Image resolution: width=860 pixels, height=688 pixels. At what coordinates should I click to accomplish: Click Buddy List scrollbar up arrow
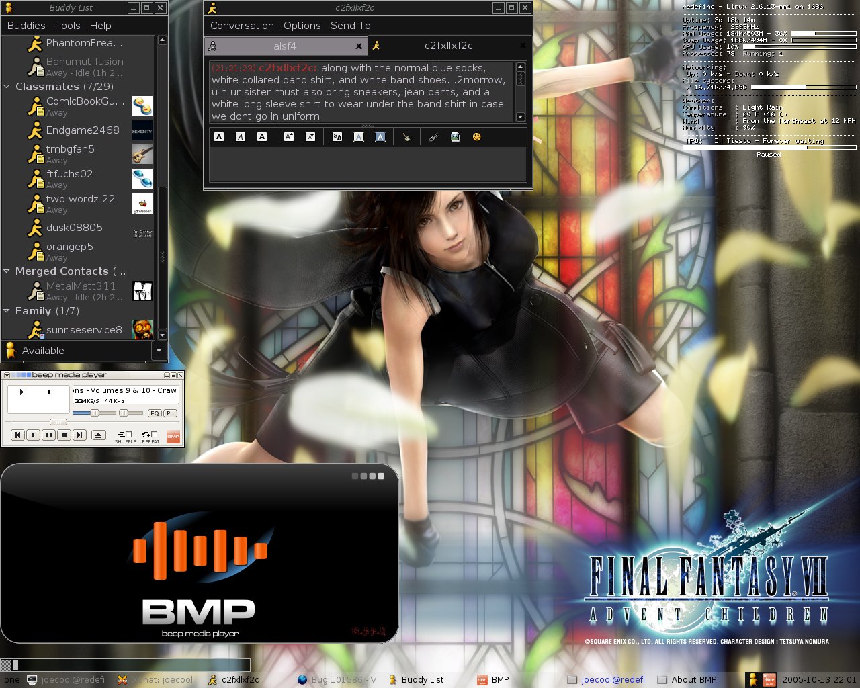162,40
